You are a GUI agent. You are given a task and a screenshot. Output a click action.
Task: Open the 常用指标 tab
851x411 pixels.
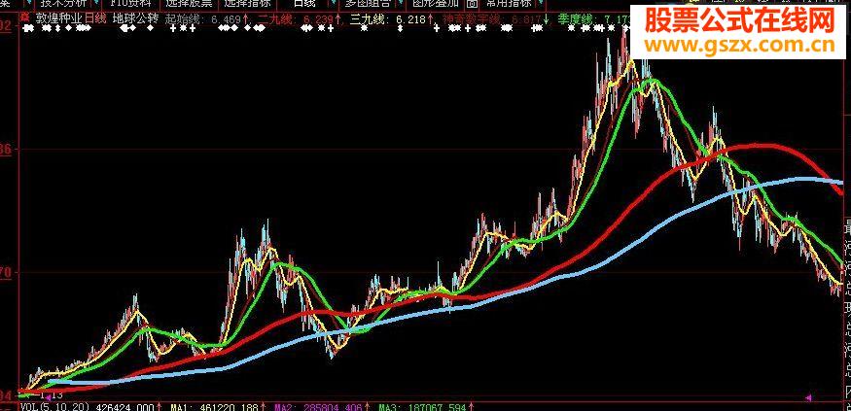(509, 3)
